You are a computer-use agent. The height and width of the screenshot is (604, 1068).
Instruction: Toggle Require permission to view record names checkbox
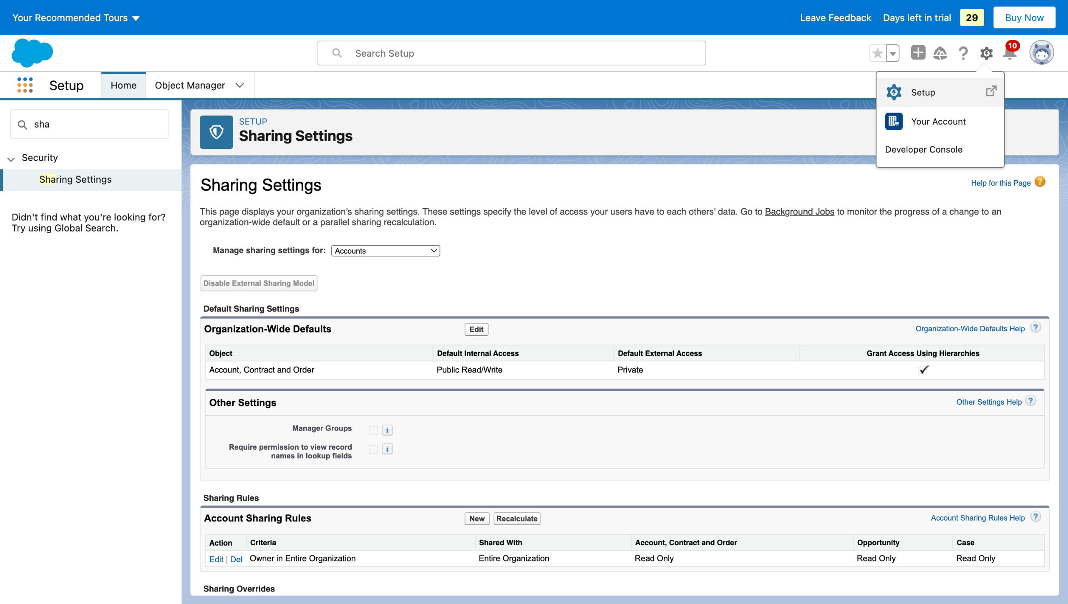(374, 449)
